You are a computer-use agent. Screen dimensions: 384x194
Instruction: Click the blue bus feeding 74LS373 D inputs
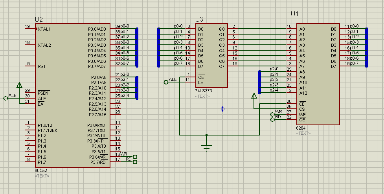click(158, 47)
